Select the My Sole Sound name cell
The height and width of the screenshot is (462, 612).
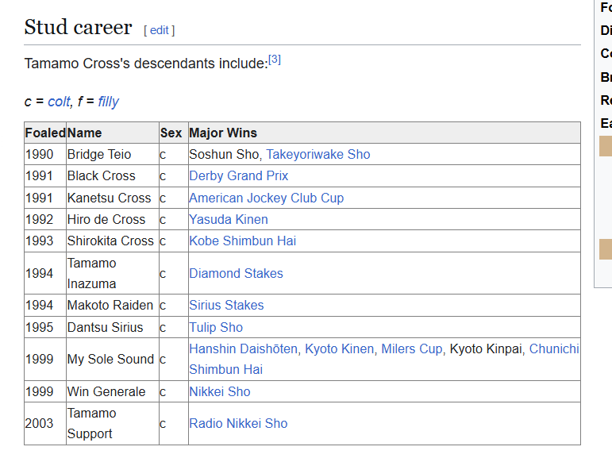tap(113, 359)
